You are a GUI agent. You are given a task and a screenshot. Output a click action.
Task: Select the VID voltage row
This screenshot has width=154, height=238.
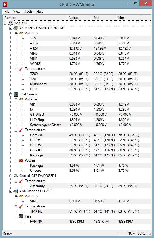click(x=91, y=104)
